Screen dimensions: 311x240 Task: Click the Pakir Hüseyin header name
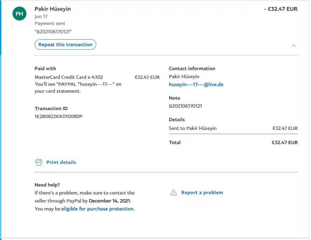(x=52, y=9)
